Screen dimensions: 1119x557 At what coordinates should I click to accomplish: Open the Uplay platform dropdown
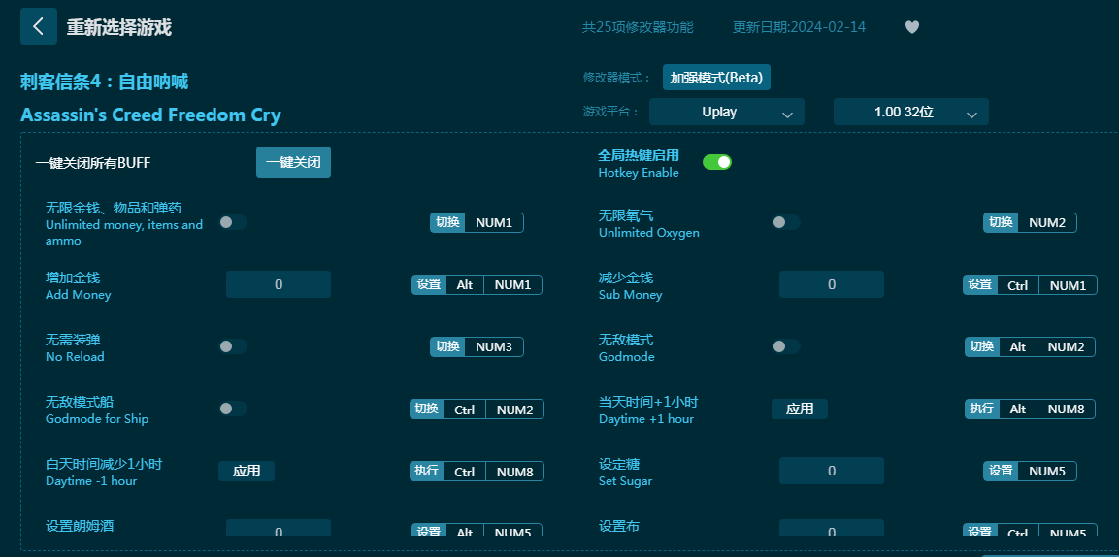[726, 113]
